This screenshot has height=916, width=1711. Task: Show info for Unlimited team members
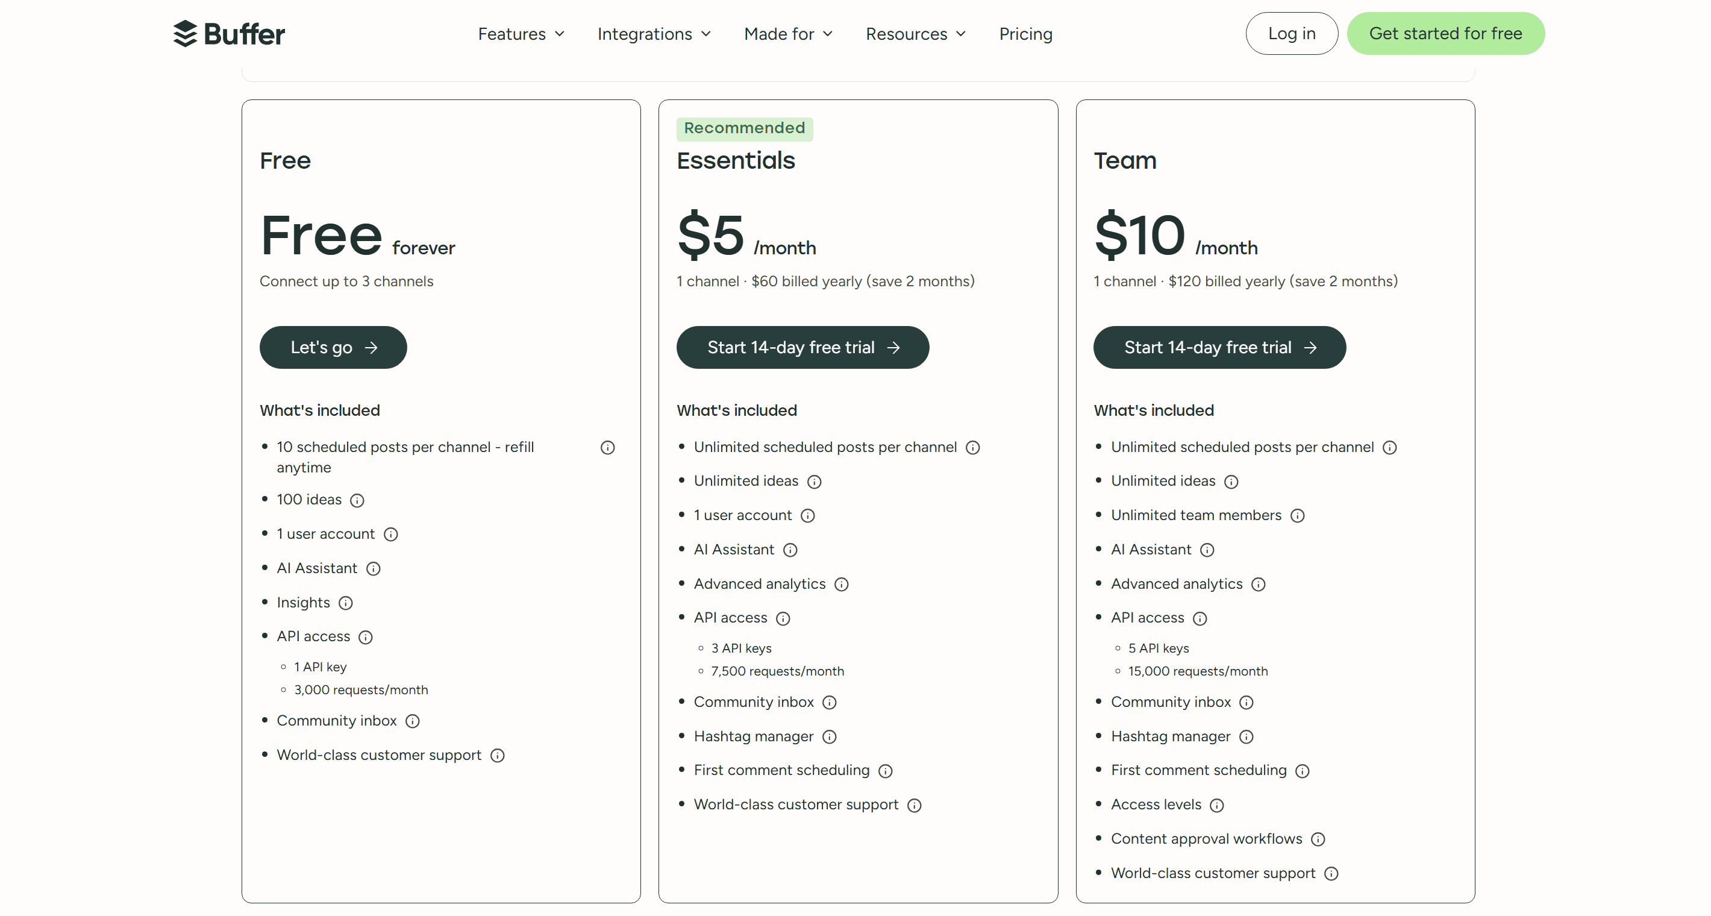(1297, 516)
